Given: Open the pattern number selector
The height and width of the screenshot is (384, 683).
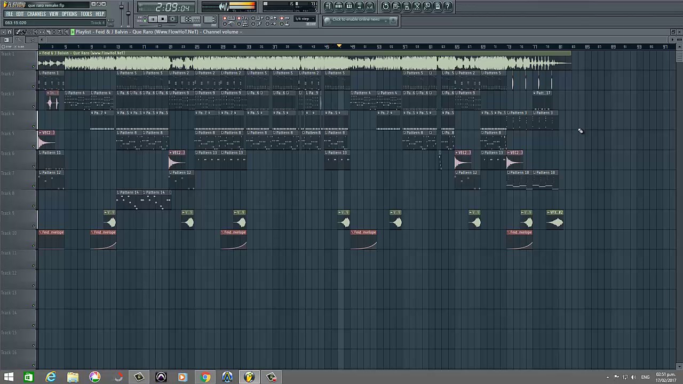Looking at the screenshot, I should (210, 20).
